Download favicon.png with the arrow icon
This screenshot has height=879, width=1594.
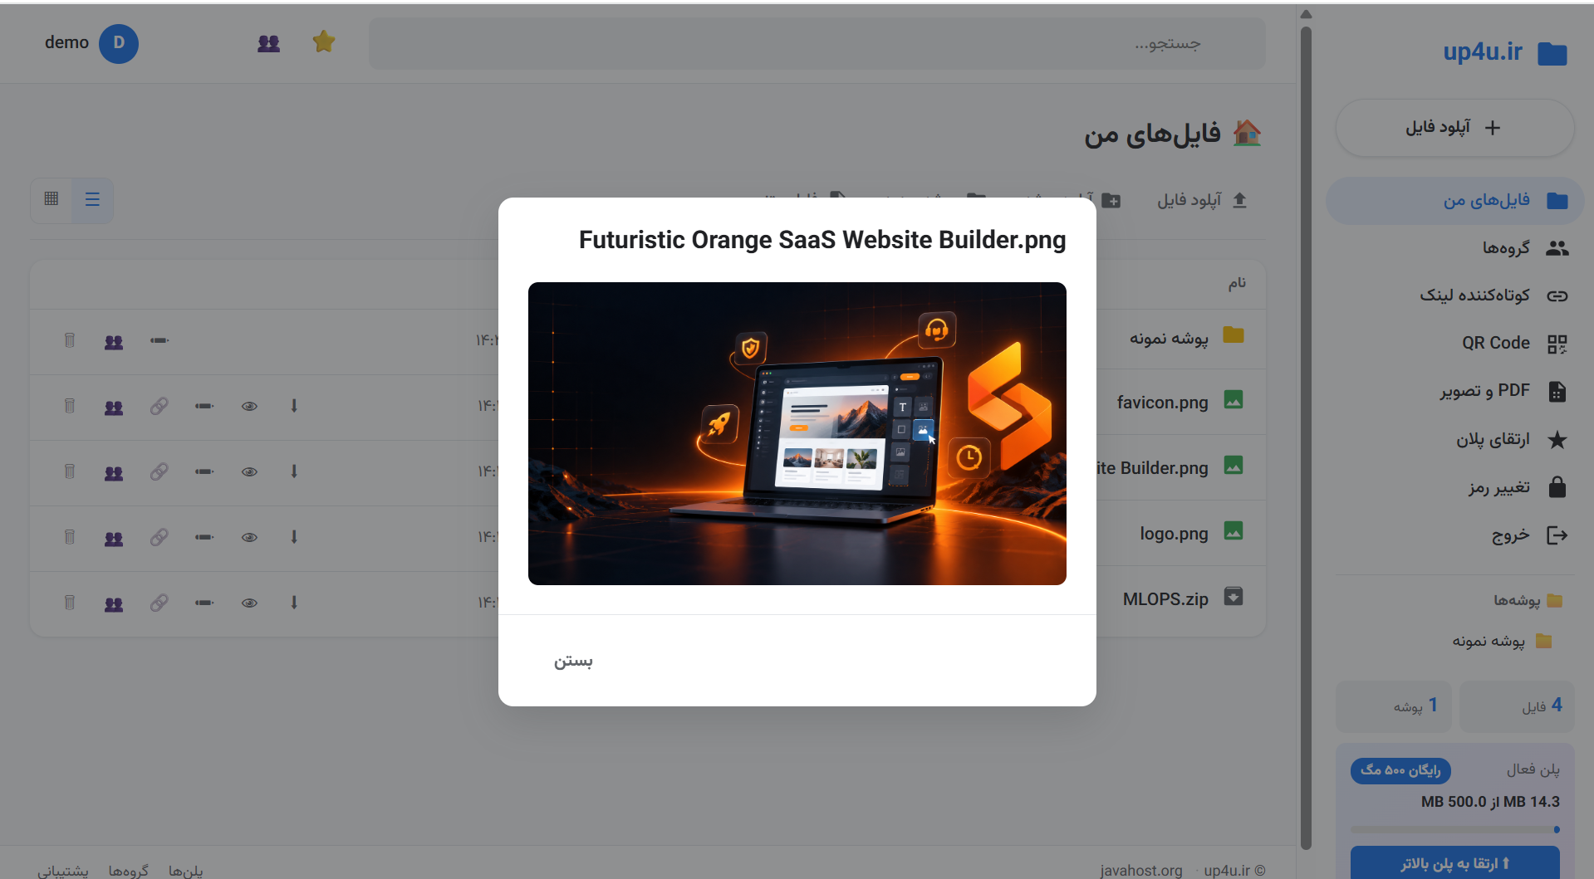(x=294, y=406)
